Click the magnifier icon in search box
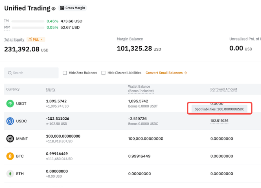This screenshot has width=261, height=188. pyautogui.click(x=10, y=73)
